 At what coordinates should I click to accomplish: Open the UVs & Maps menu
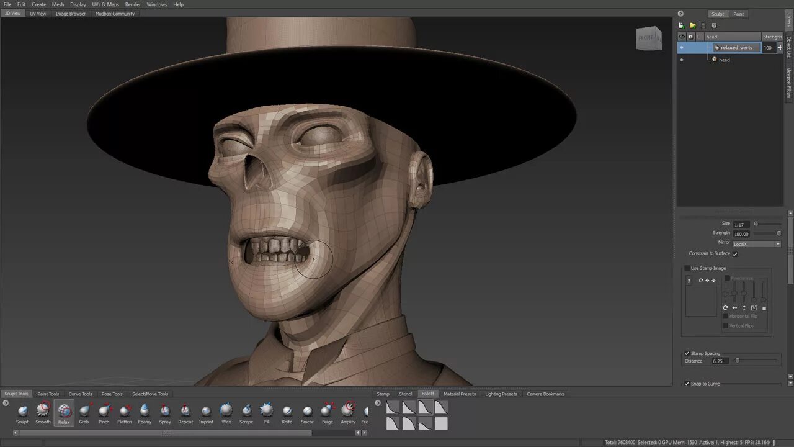point(105,4)
